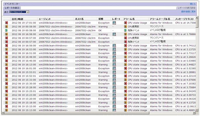Click message text CPU is at 6.22119
The width and height of the screenshot is (200, 116).
tap(185, 76)
